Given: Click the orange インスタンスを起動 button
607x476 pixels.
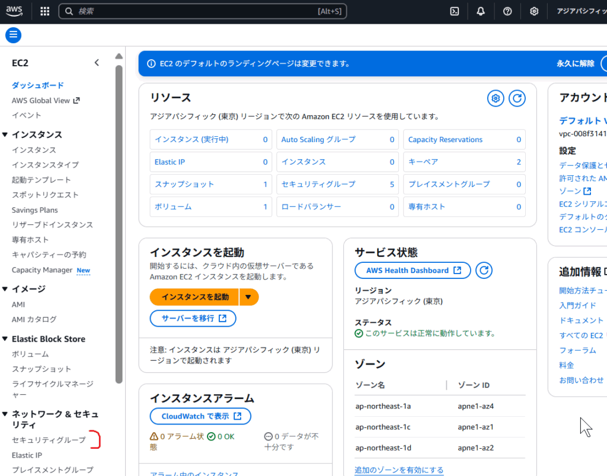Looking at the screenshot, I should pyautogui.click(x=195, y=297).
